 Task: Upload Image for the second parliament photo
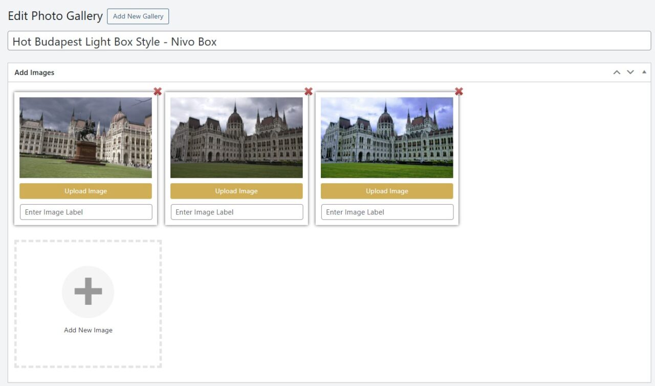coord(236,191)
